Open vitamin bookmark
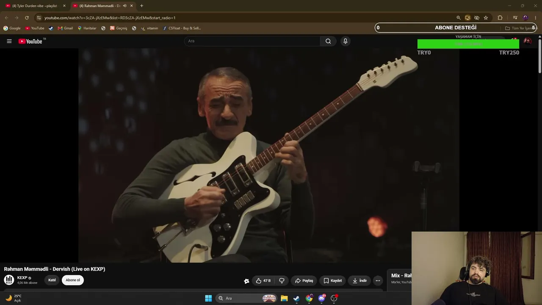Image resolution: width=542 pixels, height=305 pixels. pyautogui.click(x=149, y=28)
